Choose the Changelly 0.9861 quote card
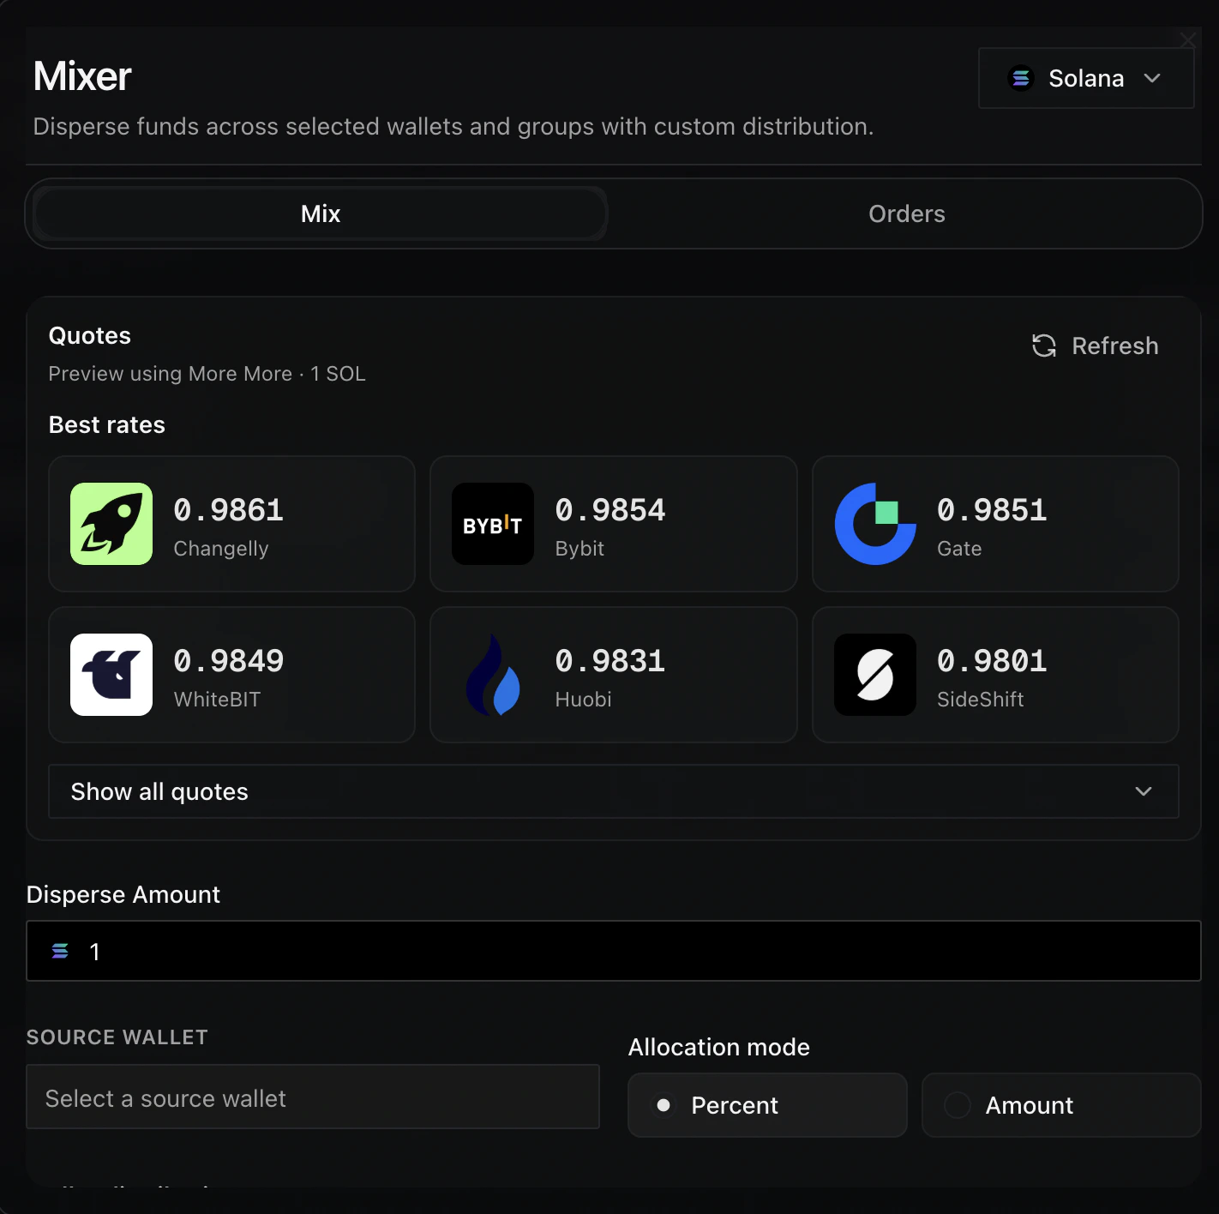This screenshot has height=1214, width=1219. click(x=231, y=524)
